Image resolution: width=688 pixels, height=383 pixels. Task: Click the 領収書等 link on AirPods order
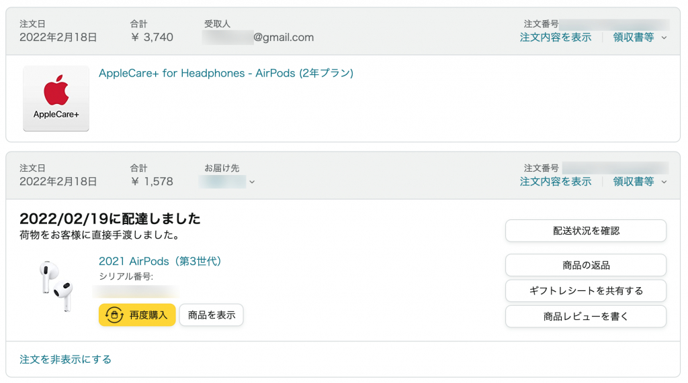pyautogui.click(x=633, y=182)
